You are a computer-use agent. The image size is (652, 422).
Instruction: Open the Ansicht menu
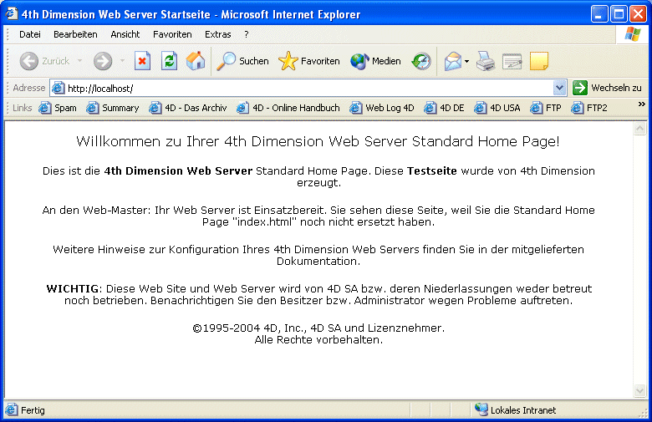pos(125,34)
